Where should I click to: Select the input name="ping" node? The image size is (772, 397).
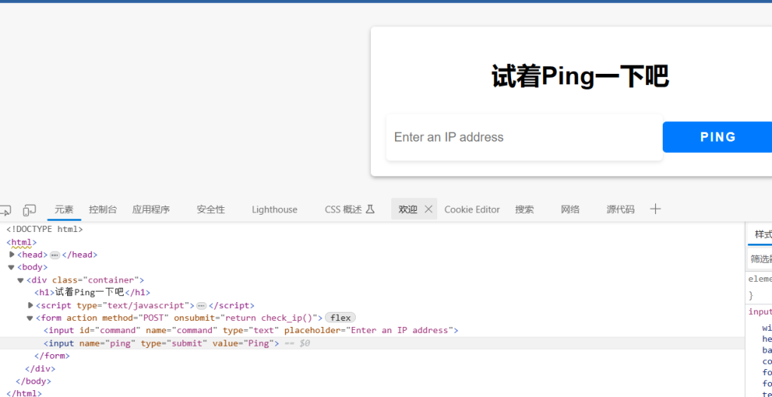161,343
